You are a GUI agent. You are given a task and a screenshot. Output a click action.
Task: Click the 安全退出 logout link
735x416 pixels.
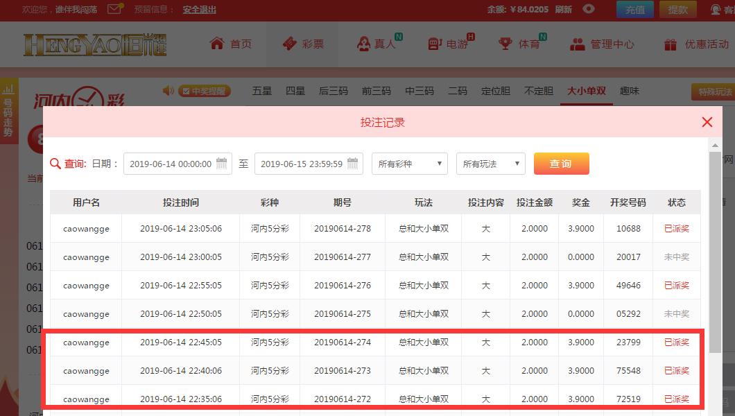[199, 10]
